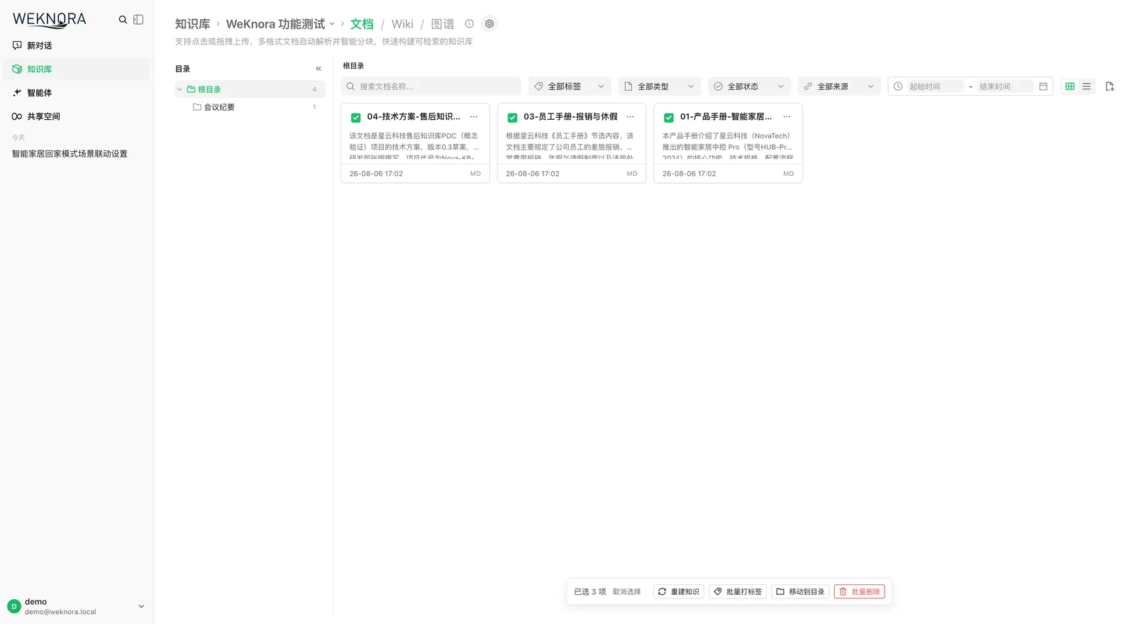Expand the demo account menu chevron
Viewport: 1135px width, 624px height.
[141, 606]
